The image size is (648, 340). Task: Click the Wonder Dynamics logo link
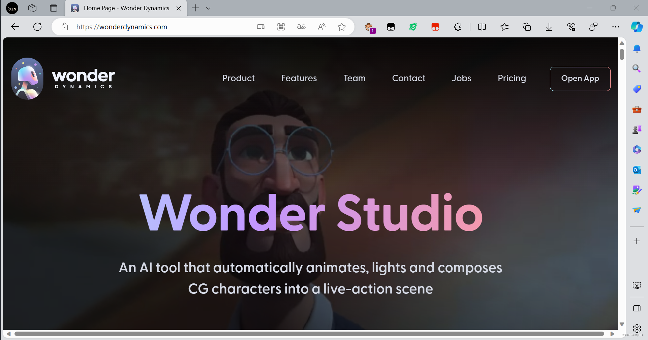(x=63, y=79)
